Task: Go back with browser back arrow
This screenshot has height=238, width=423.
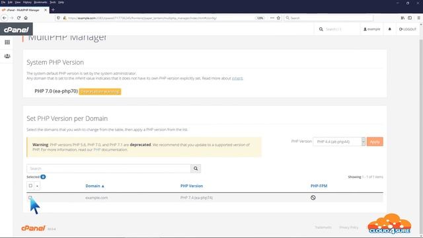Action: click(x=5, y=18)
